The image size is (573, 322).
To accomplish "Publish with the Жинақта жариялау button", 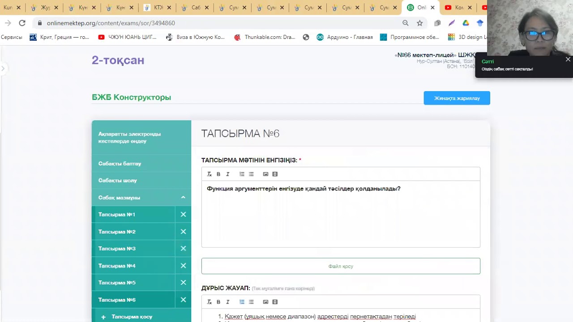I will click(x=457, y=98).
